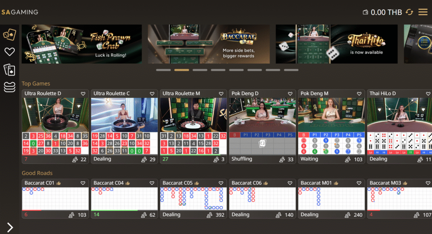Toggle favorite heart on Pok Deng D
The height and width of the screenshot is (234, 432).
pyautogui.click(x=291, y=94)
